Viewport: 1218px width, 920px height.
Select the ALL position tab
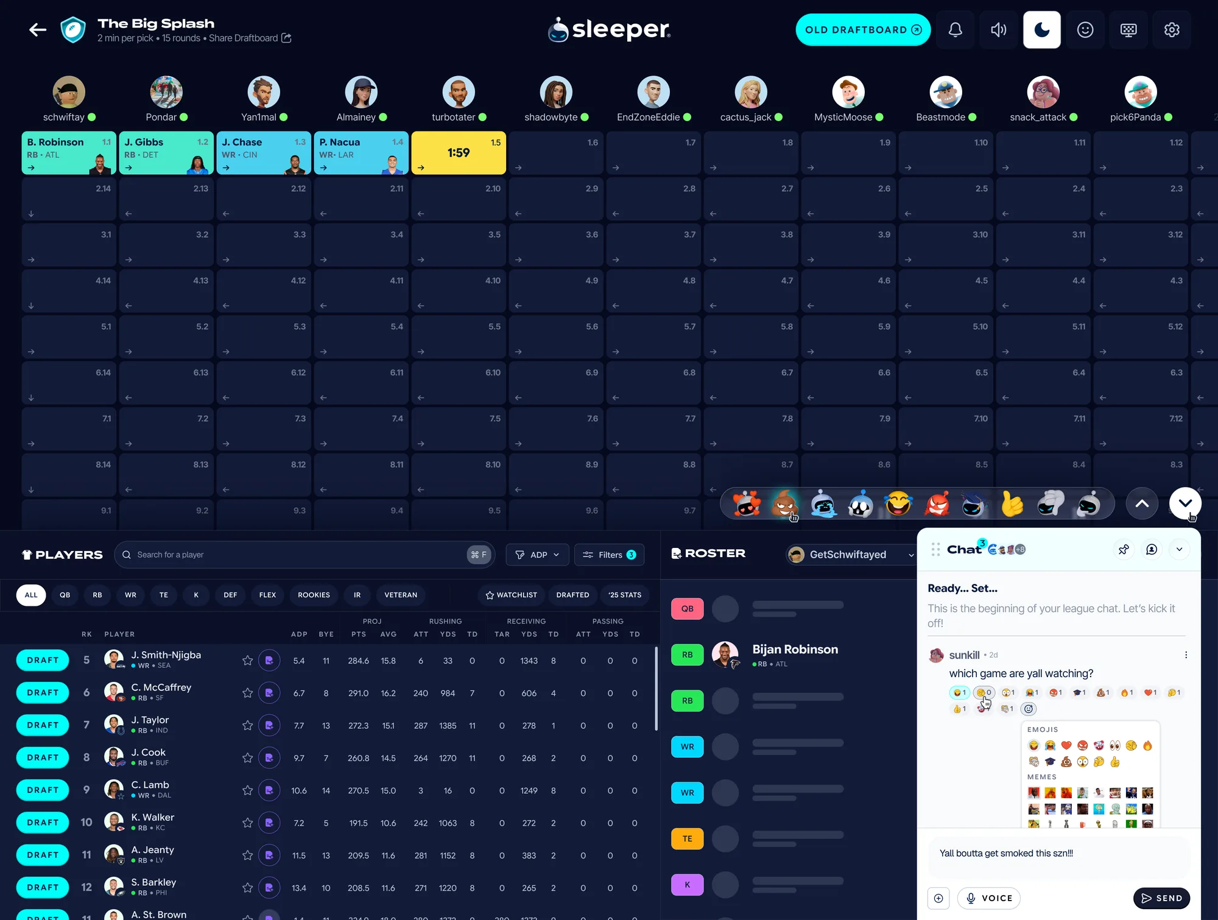(31, 595)
